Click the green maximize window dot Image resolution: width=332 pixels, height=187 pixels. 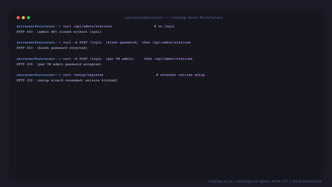click(29, 18)
